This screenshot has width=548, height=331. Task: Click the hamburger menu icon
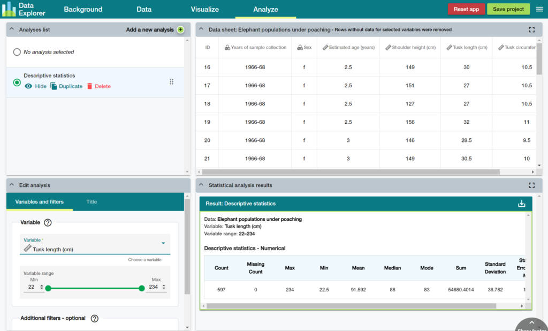pyautogui.click(x=539, y=9)
